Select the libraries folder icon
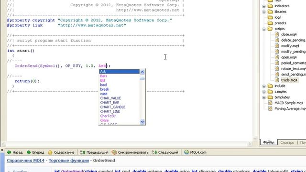Screen dimensions: 306x172 (x=270, y=11)
